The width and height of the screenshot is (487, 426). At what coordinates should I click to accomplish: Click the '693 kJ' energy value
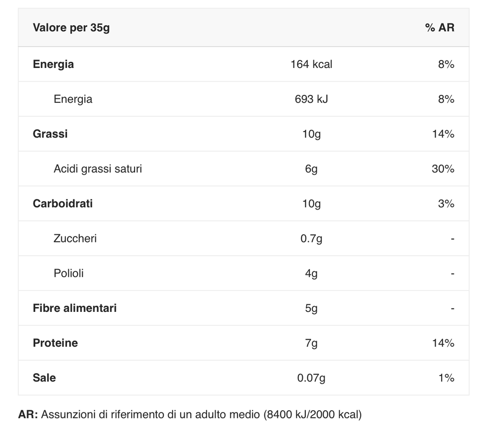[x=312, y=99]
